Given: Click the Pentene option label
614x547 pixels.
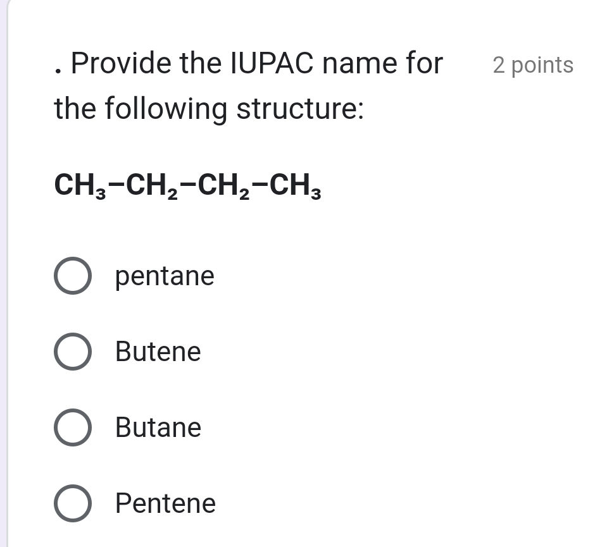Looking at the screenshot, I should pos(165,504).
